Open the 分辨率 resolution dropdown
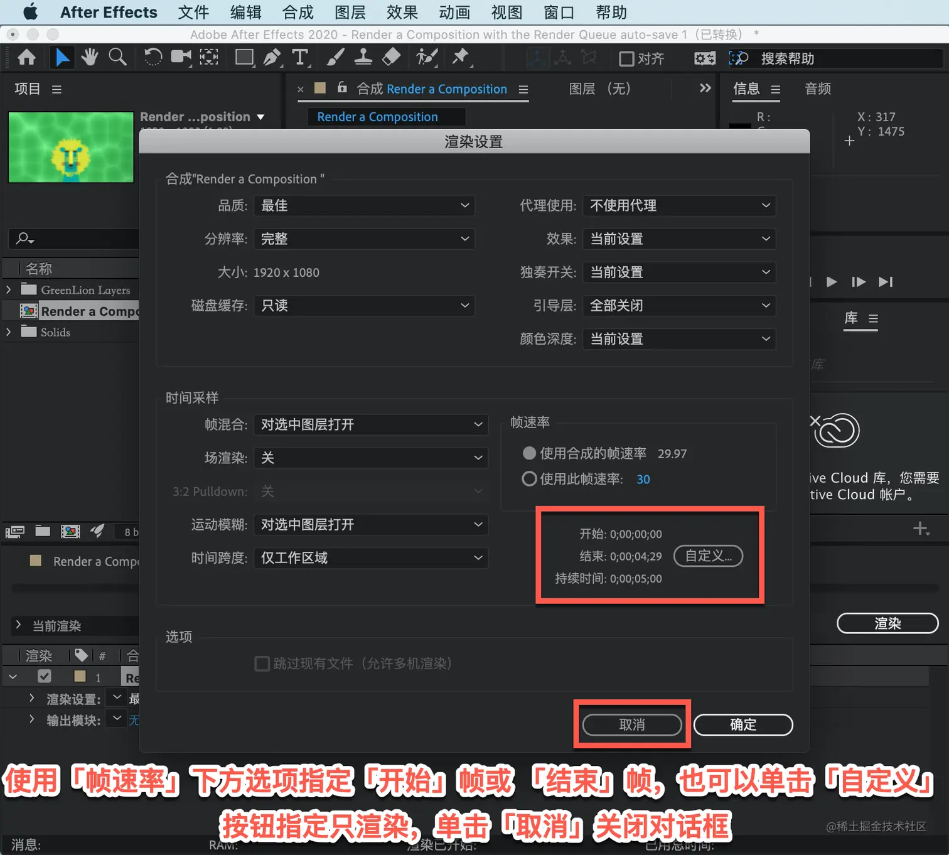949x855 pixels. click(x=364, y=239)
